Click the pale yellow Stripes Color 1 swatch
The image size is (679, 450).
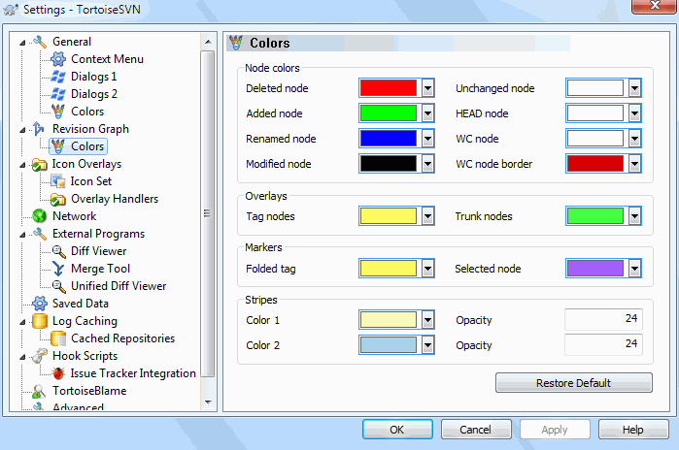pyautogui.click(x=389, y=320)
